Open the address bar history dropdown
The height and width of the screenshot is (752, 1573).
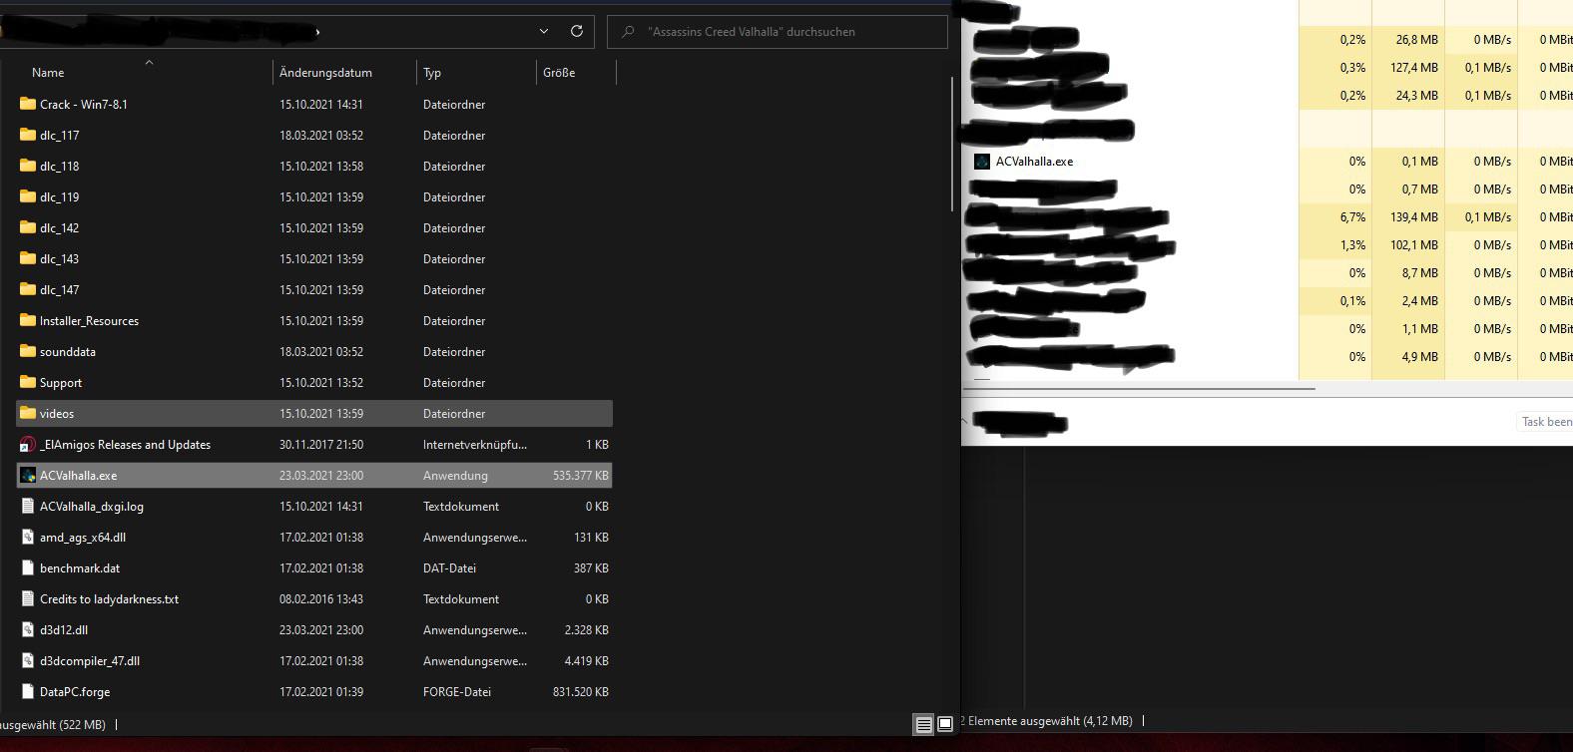[x=544, y=31]
